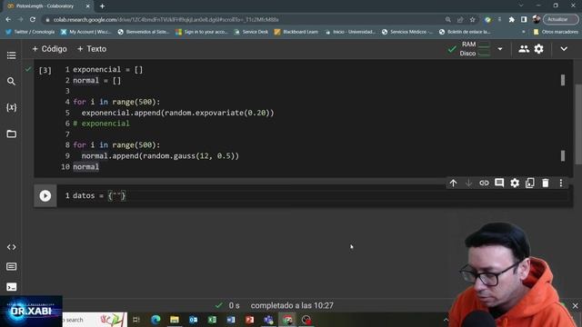View RAM and Disco resource usage
The width and height of the screenshot is (582, 327).
(475, 49)
